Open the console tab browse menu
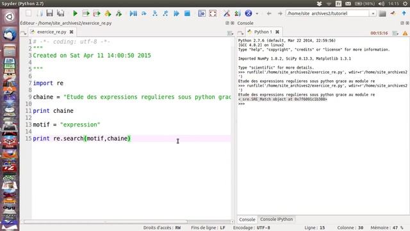Image resolution: width=410 pixels, height=231 pixels. point(240,33)
